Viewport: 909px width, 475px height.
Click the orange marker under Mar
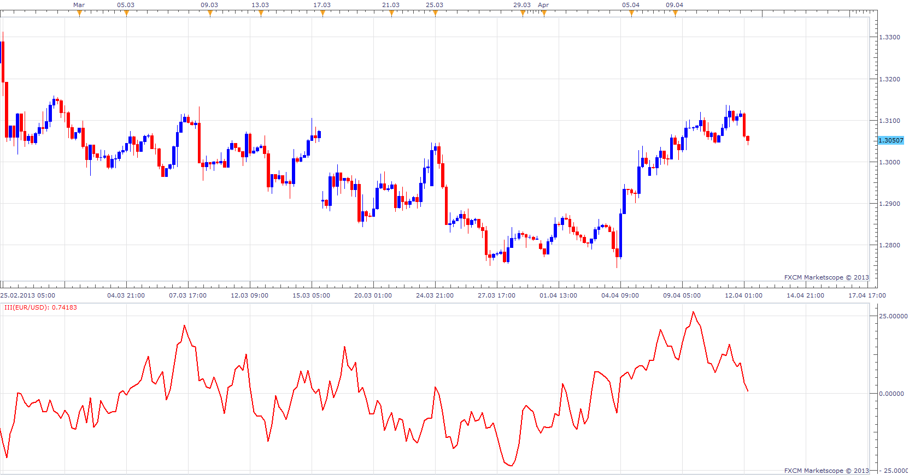[x=79, y=14]
